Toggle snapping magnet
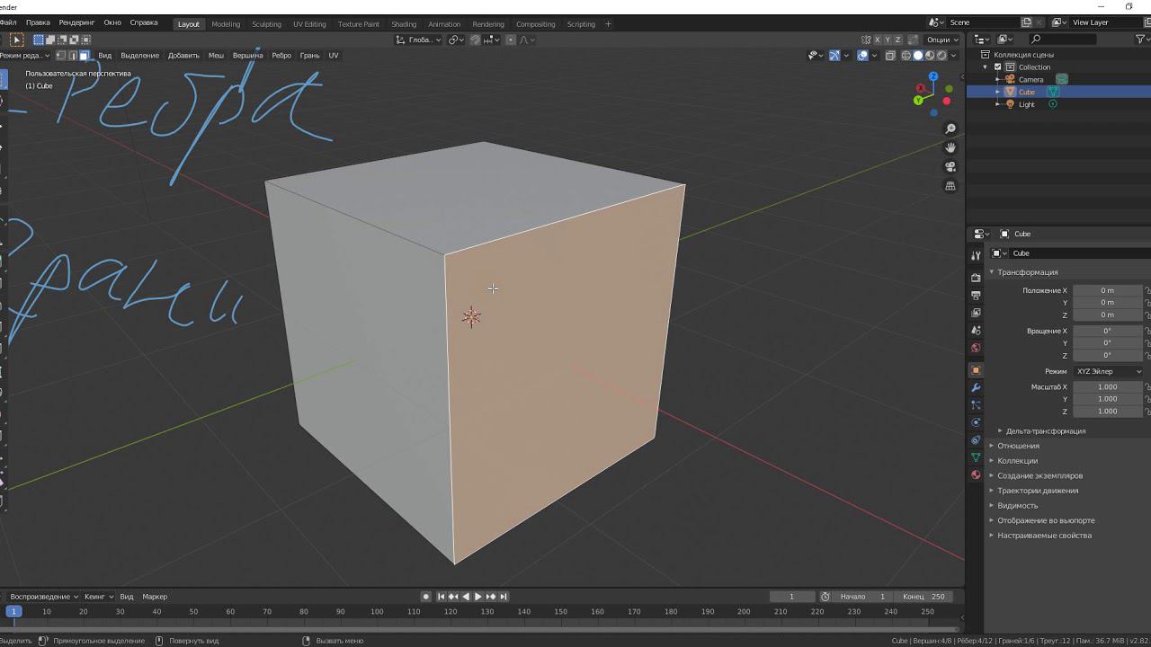This screenshot has width=1151, height=647. tap(476, 40)
